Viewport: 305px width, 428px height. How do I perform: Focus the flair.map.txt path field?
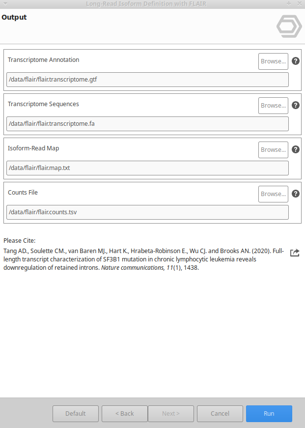147,168
